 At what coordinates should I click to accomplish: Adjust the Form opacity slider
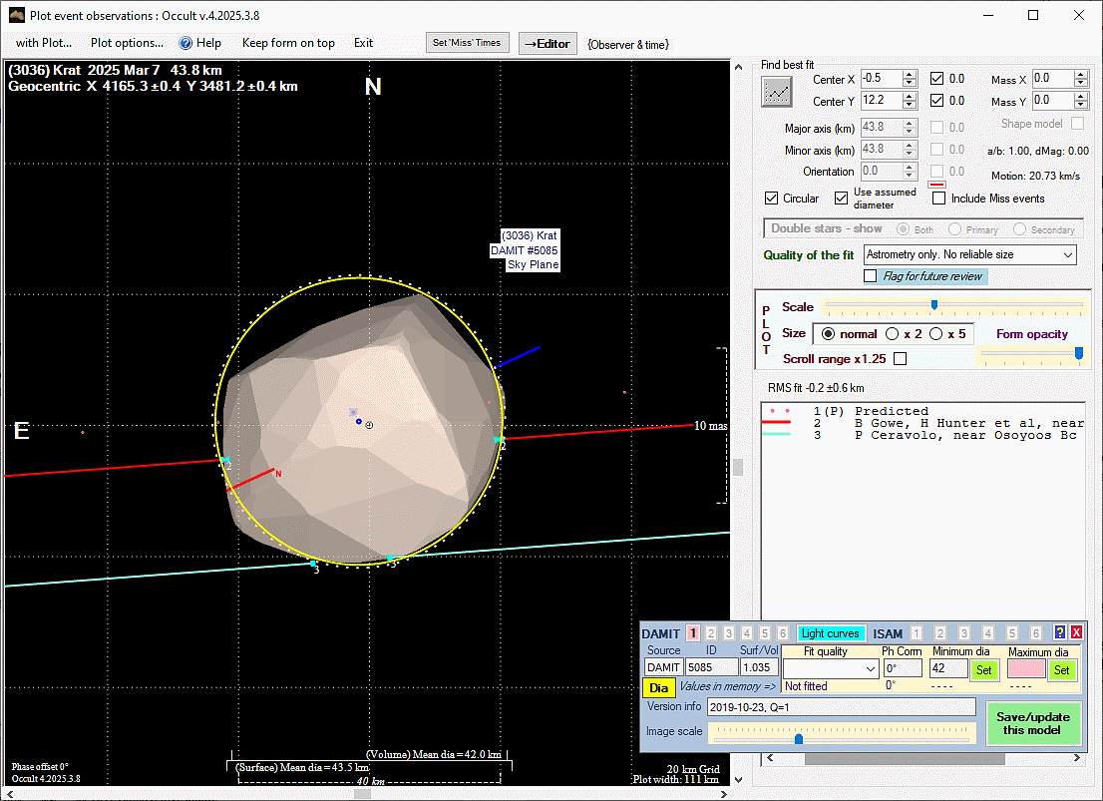(1078, 353)
